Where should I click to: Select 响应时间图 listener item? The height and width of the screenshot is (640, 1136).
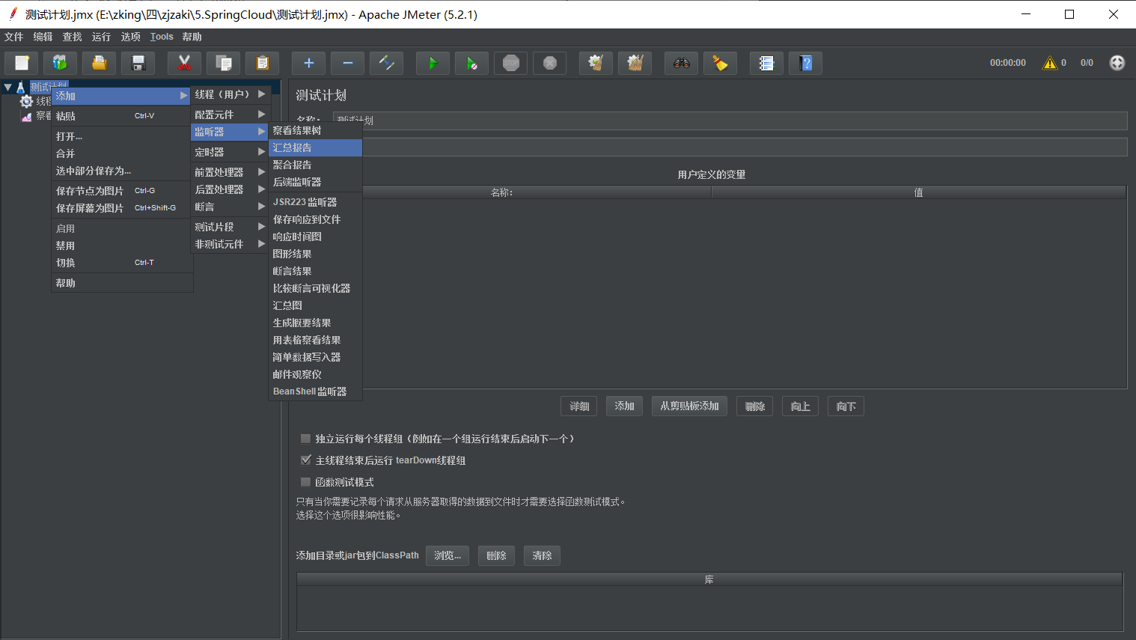pos(315,237)
